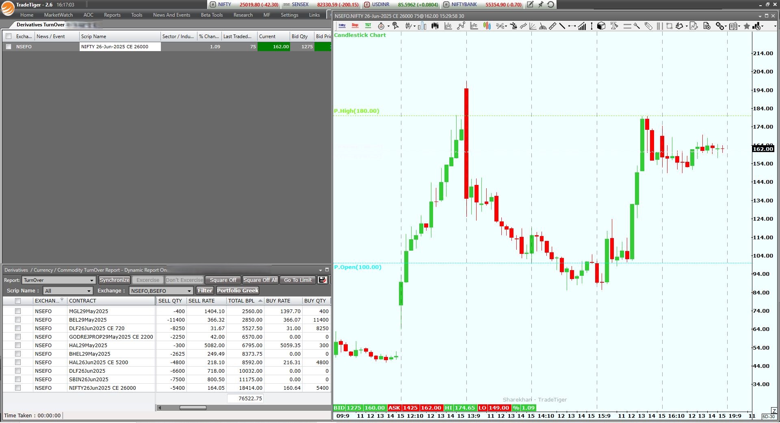Select the ruler measure tool
The height and width of the screenshot is (423, 780).
click(552, 26)
